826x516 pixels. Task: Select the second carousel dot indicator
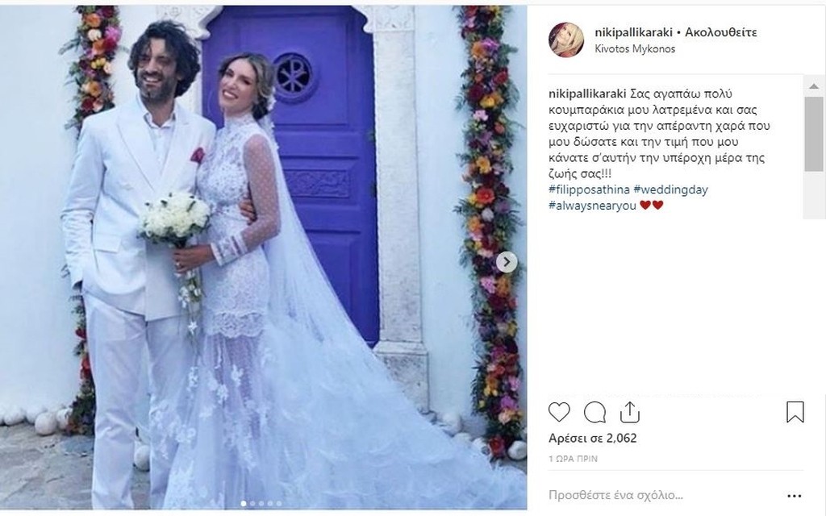click(x=252, y=503)
